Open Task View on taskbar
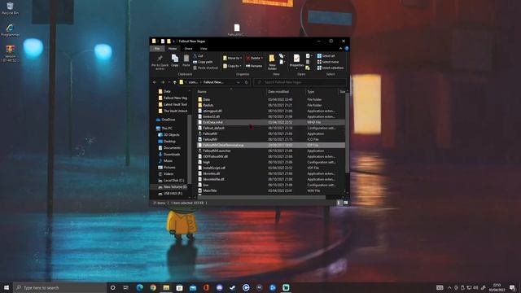The image size is (521, 293). coord(126,287)
